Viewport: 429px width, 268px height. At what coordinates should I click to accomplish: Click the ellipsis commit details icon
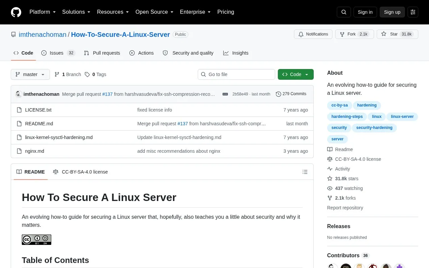[225, 94]
